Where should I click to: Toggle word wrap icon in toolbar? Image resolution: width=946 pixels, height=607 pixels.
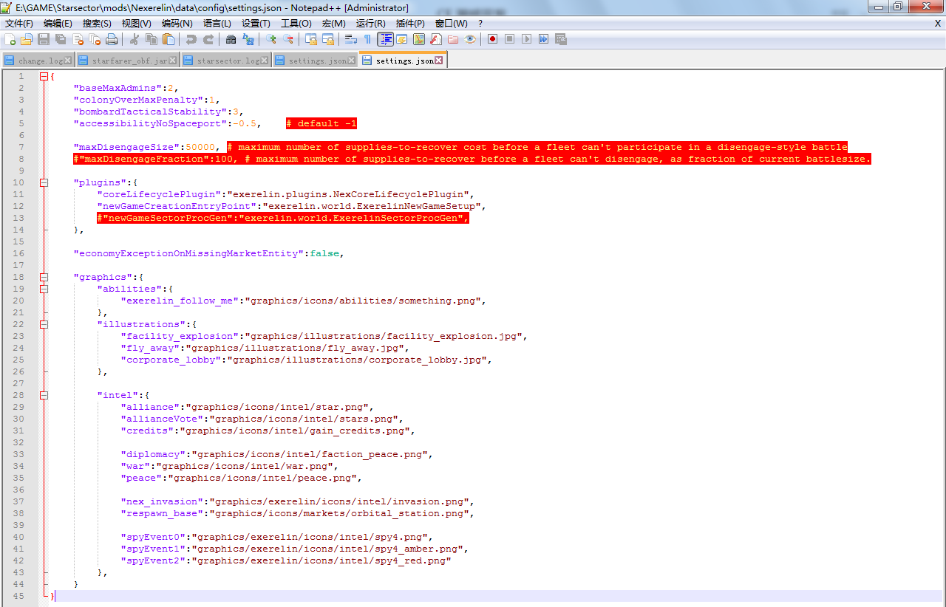pos(351,39)
